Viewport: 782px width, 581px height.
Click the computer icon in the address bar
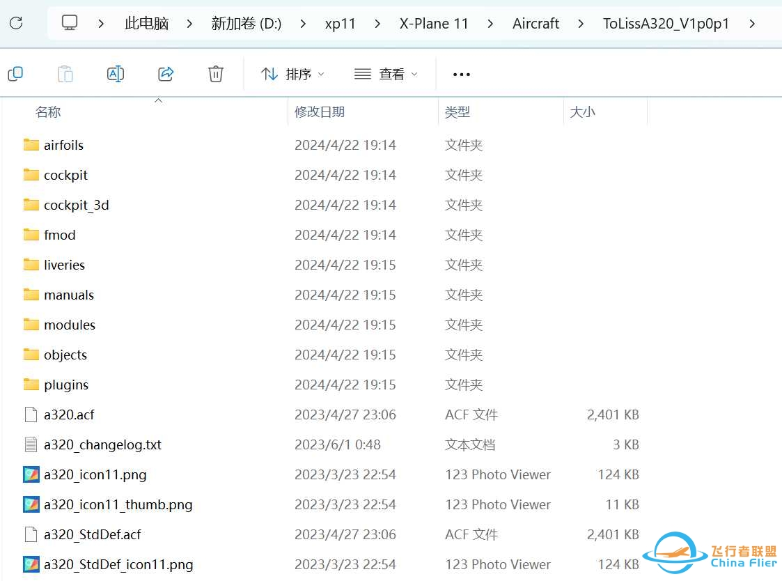click(x=69, y=23)
